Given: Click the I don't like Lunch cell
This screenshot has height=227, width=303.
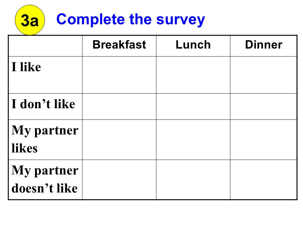Looking at the screenshot, I should (193, 107).
